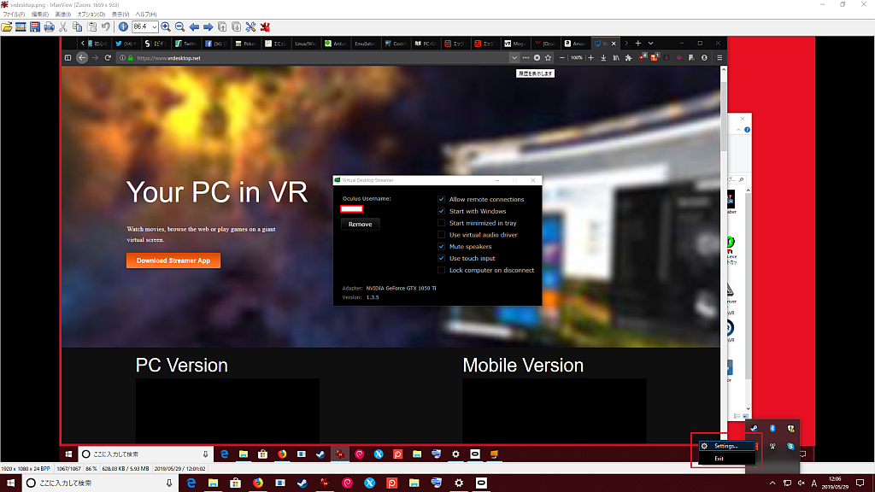Toggle 'Use virtual audio driver' in the pictured dialog
This screenshot has height=492, width=875.
click(x=442, y=235)
